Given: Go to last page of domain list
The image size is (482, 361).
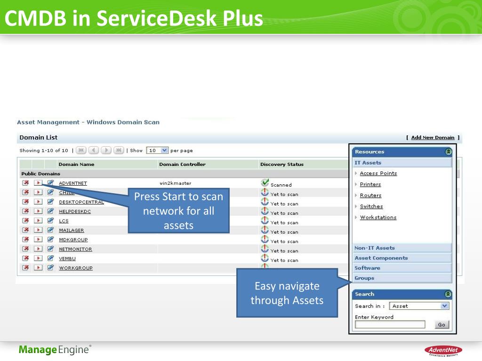Looking at the screenshot, I should click(119, 150).
